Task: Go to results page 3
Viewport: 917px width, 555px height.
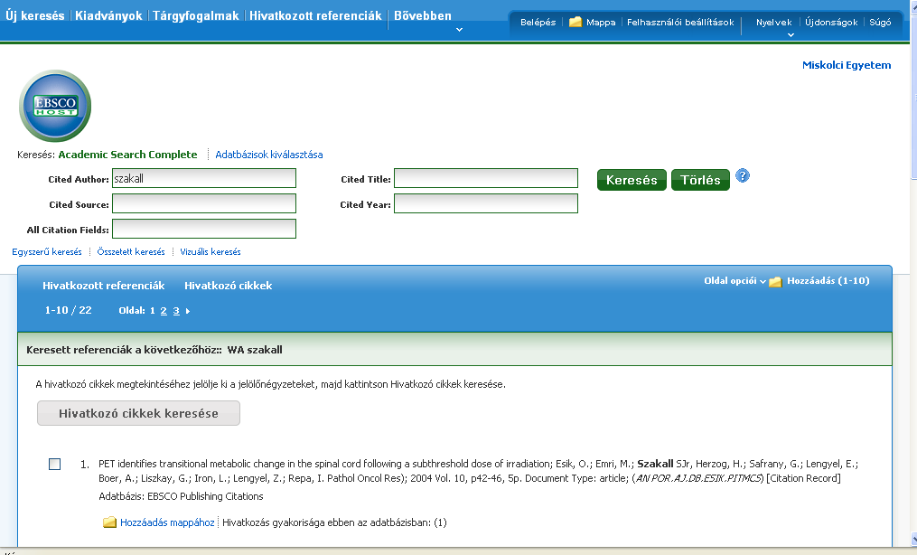Action: tap(176, 311)
